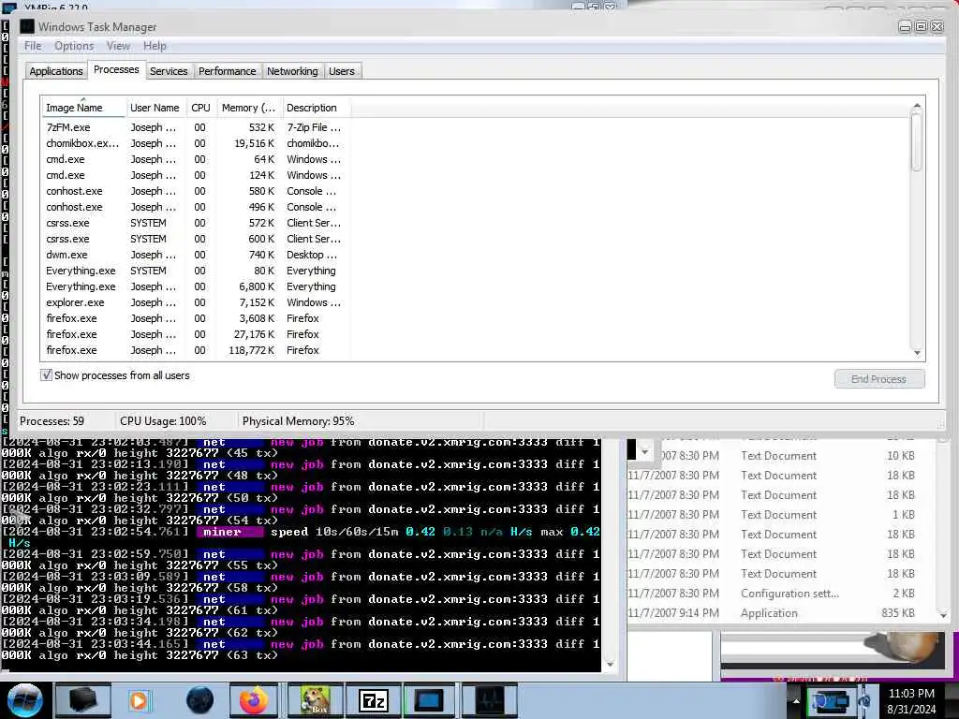Sort by Memory column header
Viewport: 959px width, 719px height.
point(248,108)
